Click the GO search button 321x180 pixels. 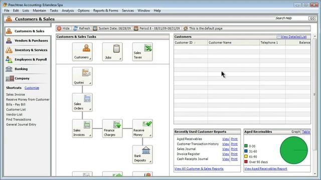tap(312, 18)
